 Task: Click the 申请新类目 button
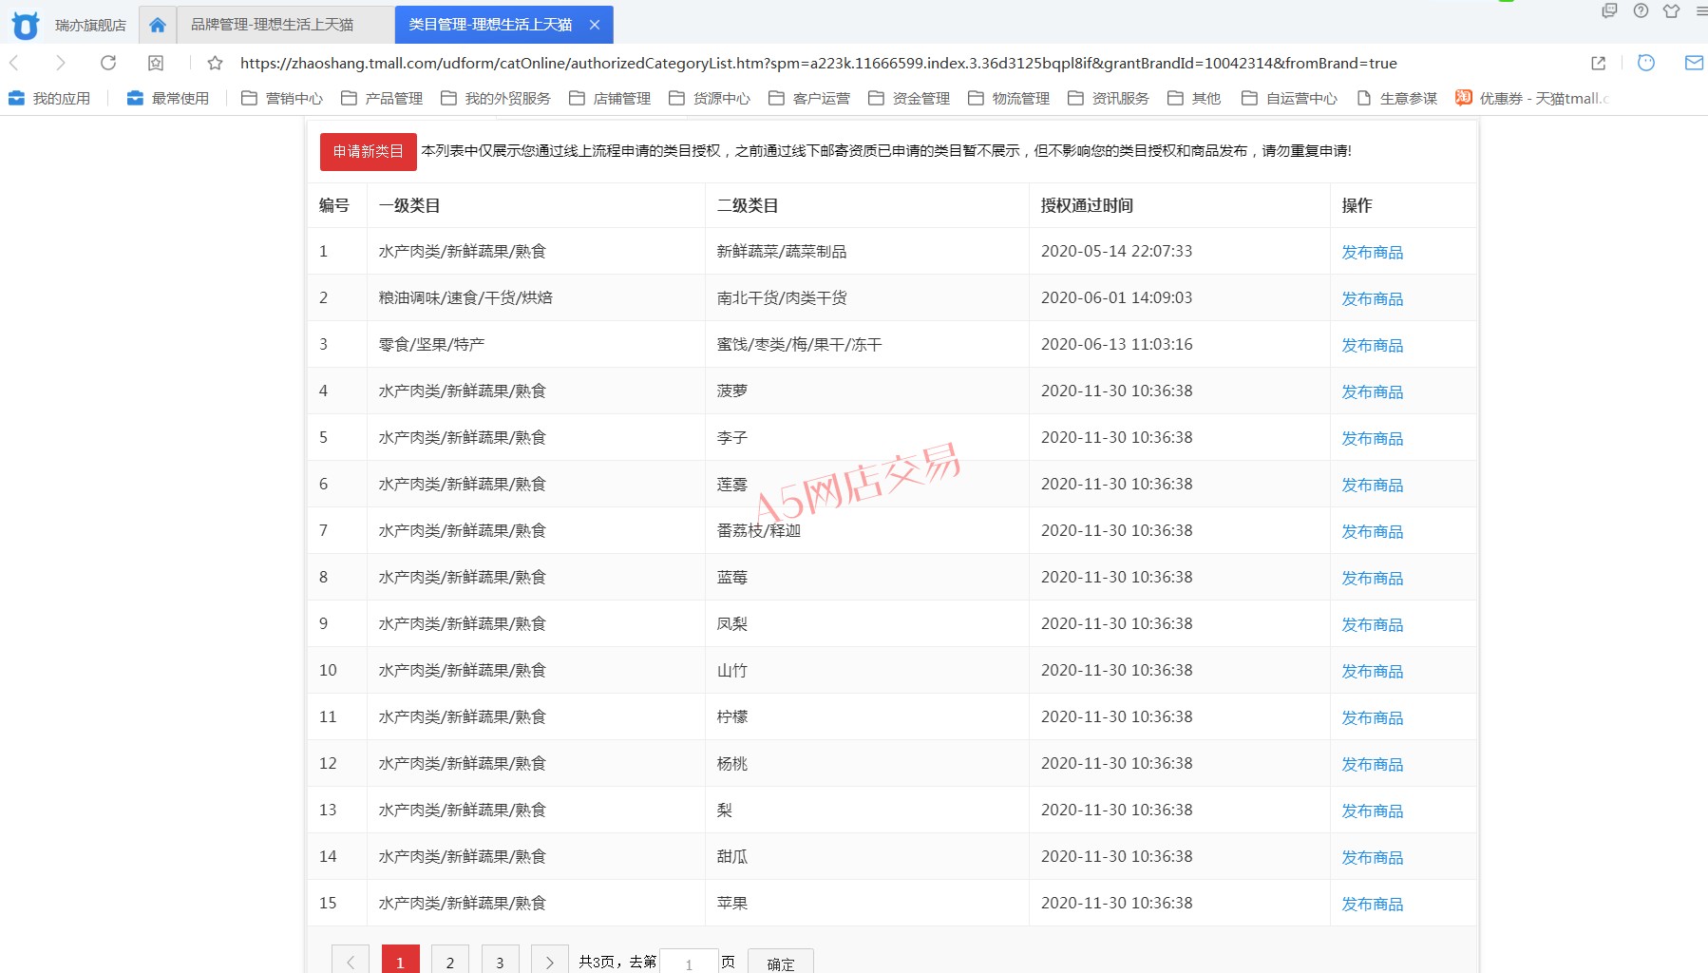(x=369, y=152)
